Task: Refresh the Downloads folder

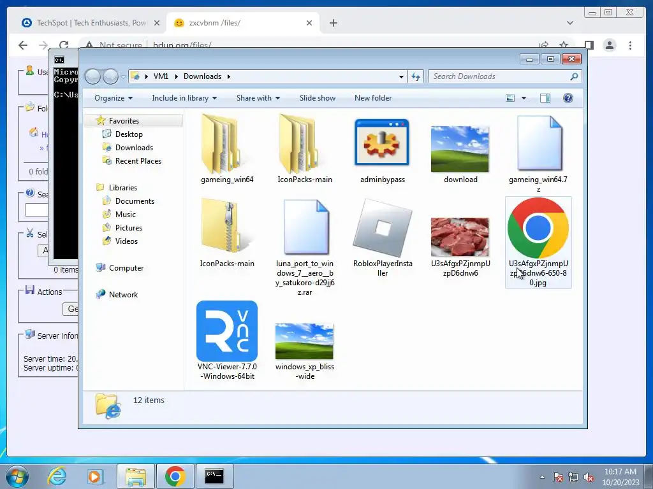Action: point(416,76)
